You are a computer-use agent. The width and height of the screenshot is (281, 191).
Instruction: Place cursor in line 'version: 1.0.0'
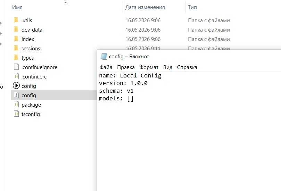[123, 83]
